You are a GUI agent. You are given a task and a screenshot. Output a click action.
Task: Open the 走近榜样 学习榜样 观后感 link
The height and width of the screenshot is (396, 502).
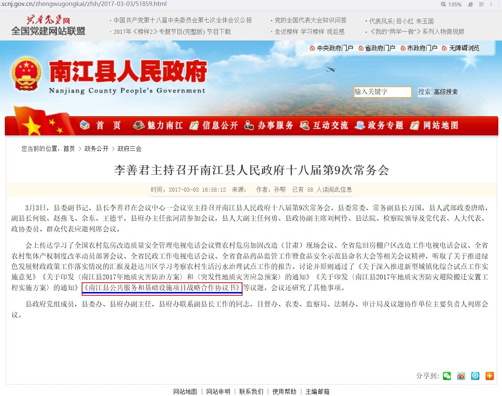point(310,32)
